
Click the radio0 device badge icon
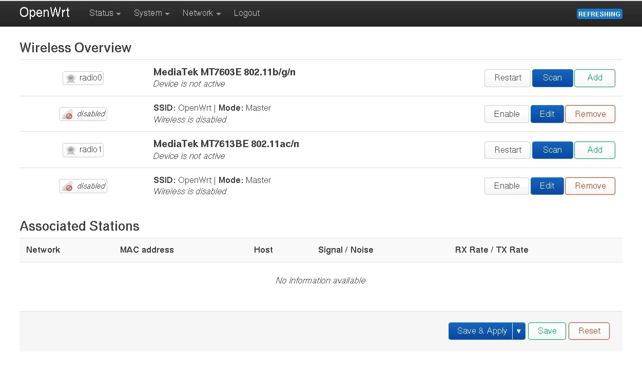point(83,78)
